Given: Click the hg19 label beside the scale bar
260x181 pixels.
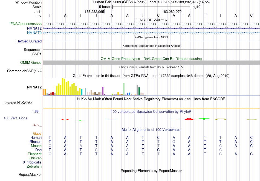Looking at the screenshot, I should [x=197, y=7].
